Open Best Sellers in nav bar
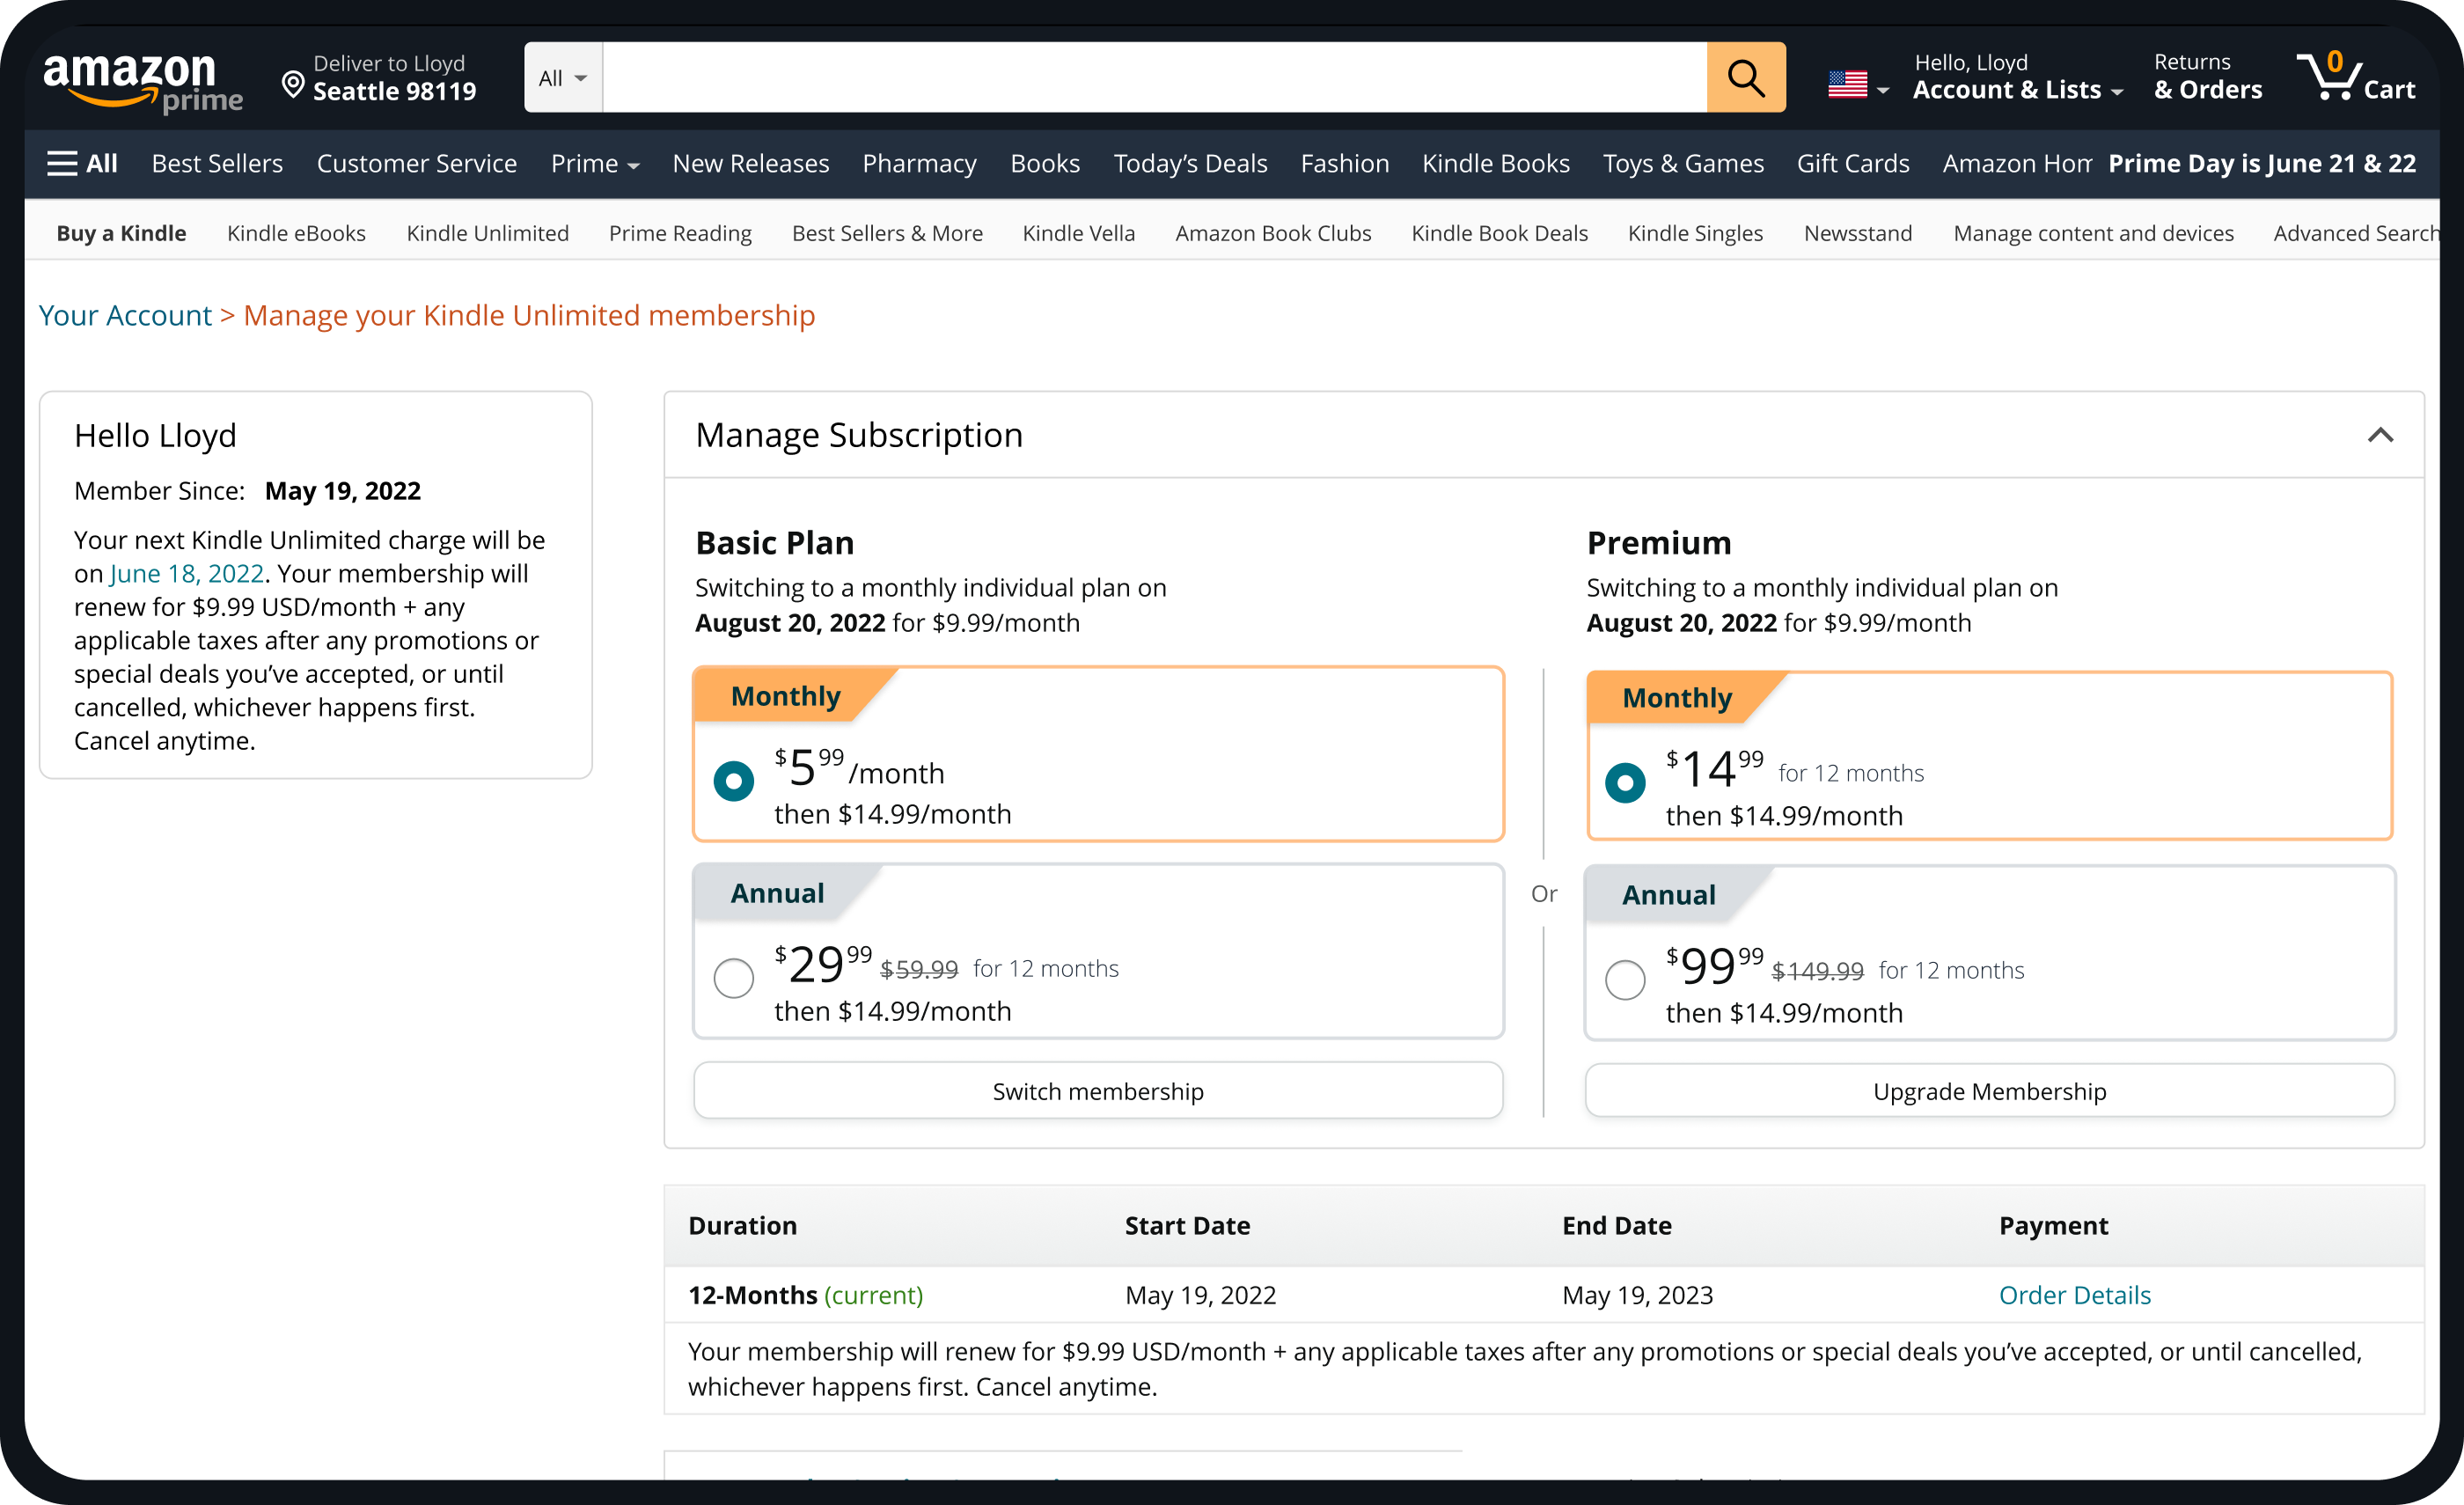Viewport: 2464px width, 1505px height. 217,163
